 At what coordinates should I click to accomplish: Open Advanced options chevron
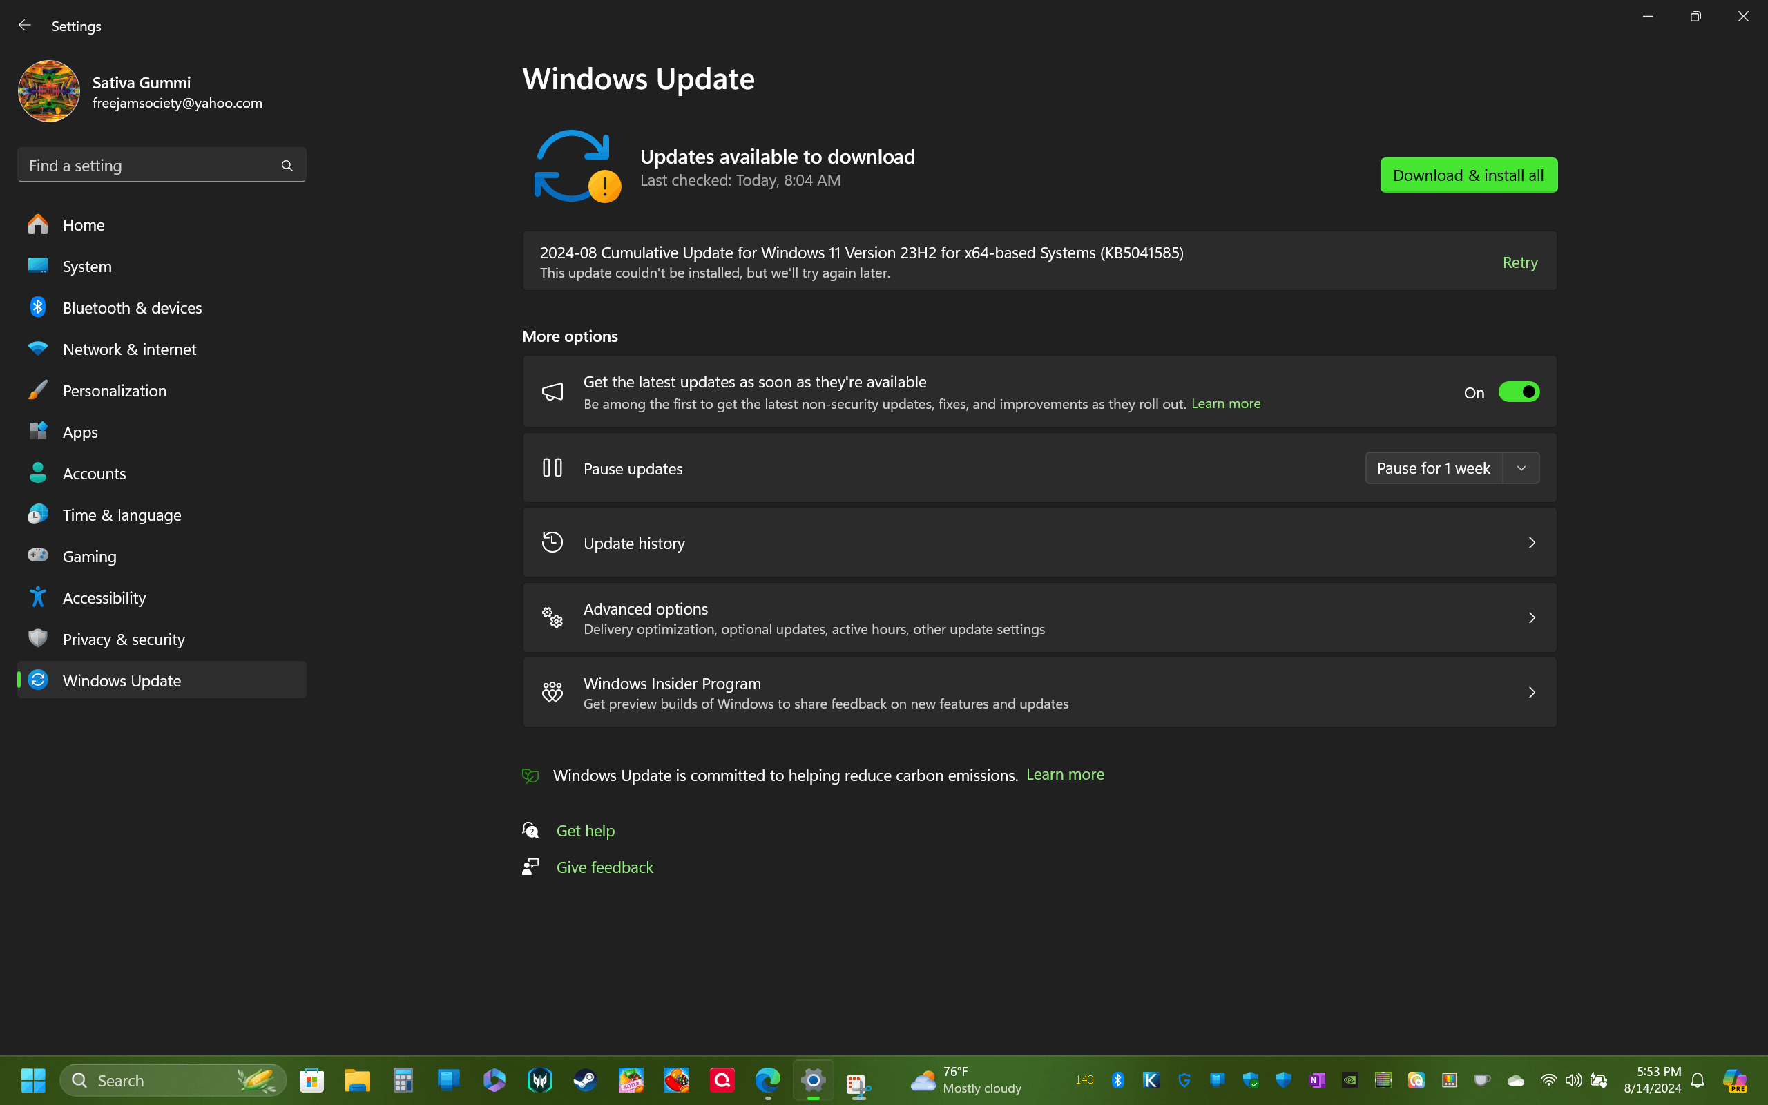[1531, 618]
